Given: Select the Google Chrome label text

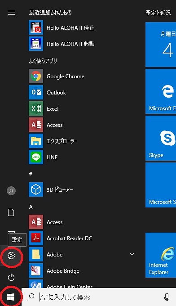Looking at the screenshot, I should click(66, 76).
